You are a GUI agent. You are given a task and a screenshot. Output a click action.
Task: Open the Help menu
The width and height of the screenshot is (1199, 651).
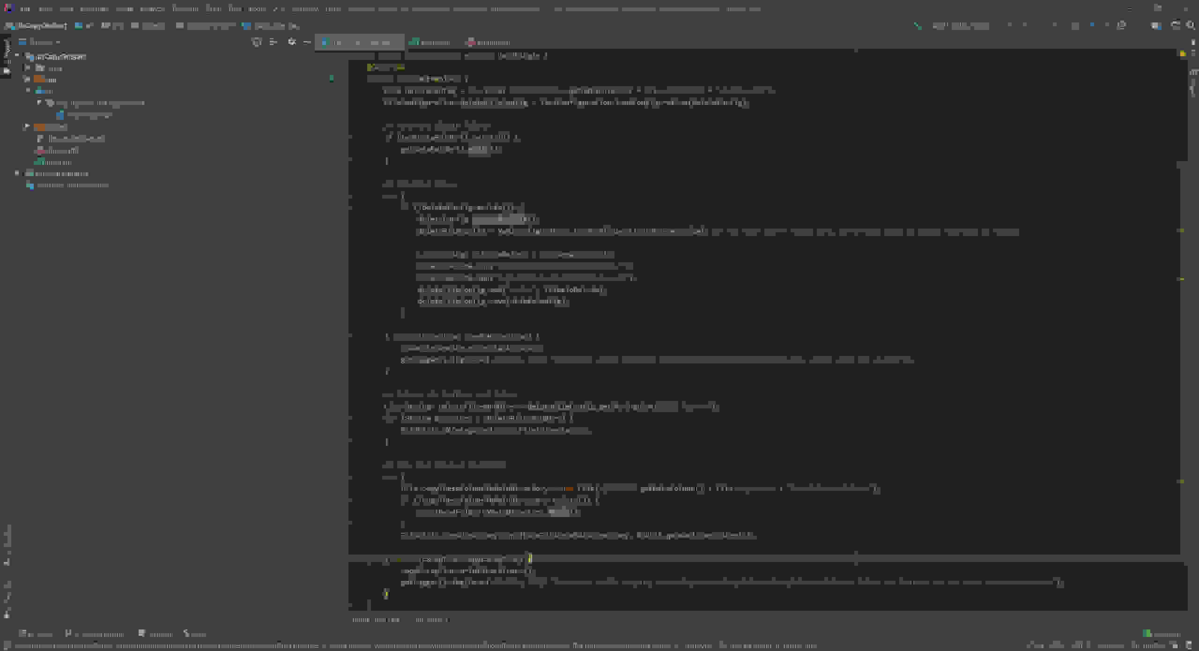333,9
